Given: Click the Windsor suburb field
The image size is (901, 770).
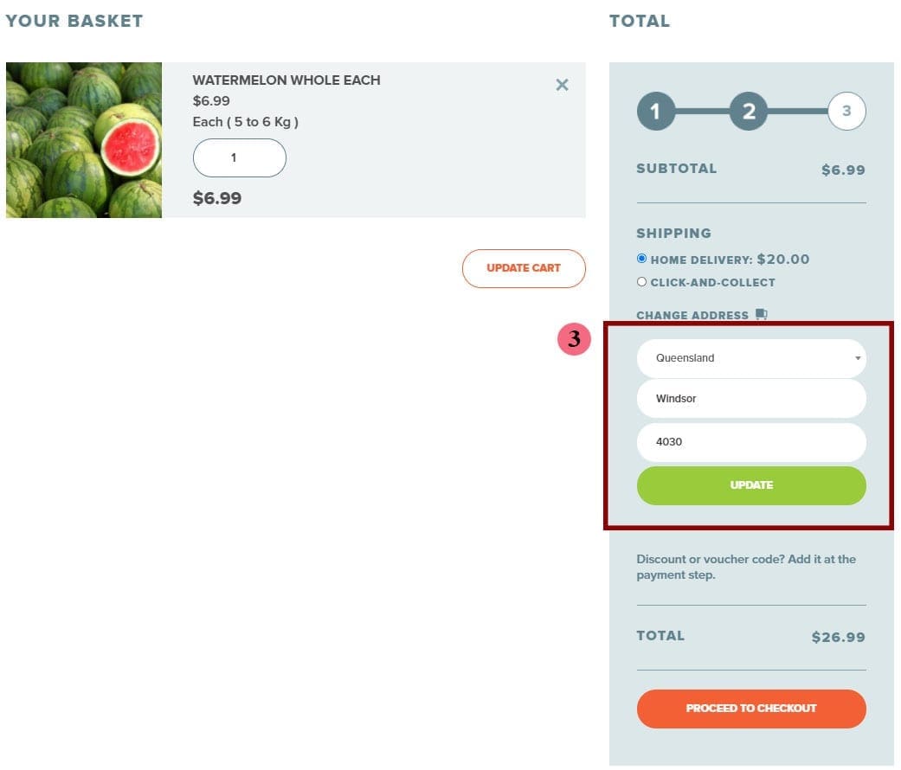Looking at the screenshot, I should pyautogui.click(x=751, y=399).
